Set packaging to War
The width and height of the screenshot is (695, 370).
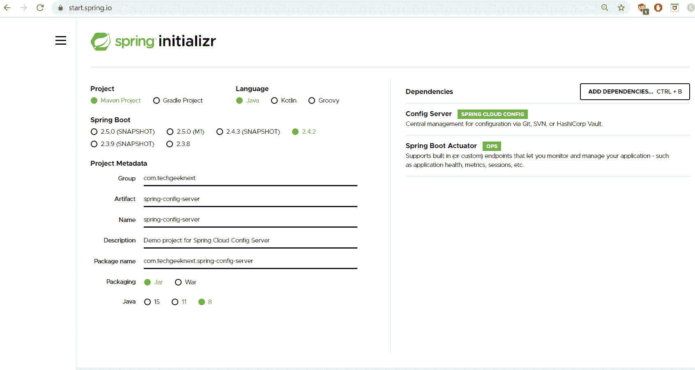pyautogui.click(x=186, y=282)
